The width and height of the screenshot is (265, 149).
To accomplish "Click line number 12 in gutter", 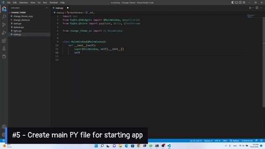I will tap(57, 53).
